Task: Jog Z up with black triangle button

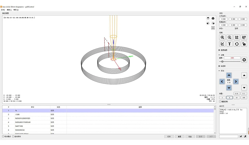Action: (244, 75)
